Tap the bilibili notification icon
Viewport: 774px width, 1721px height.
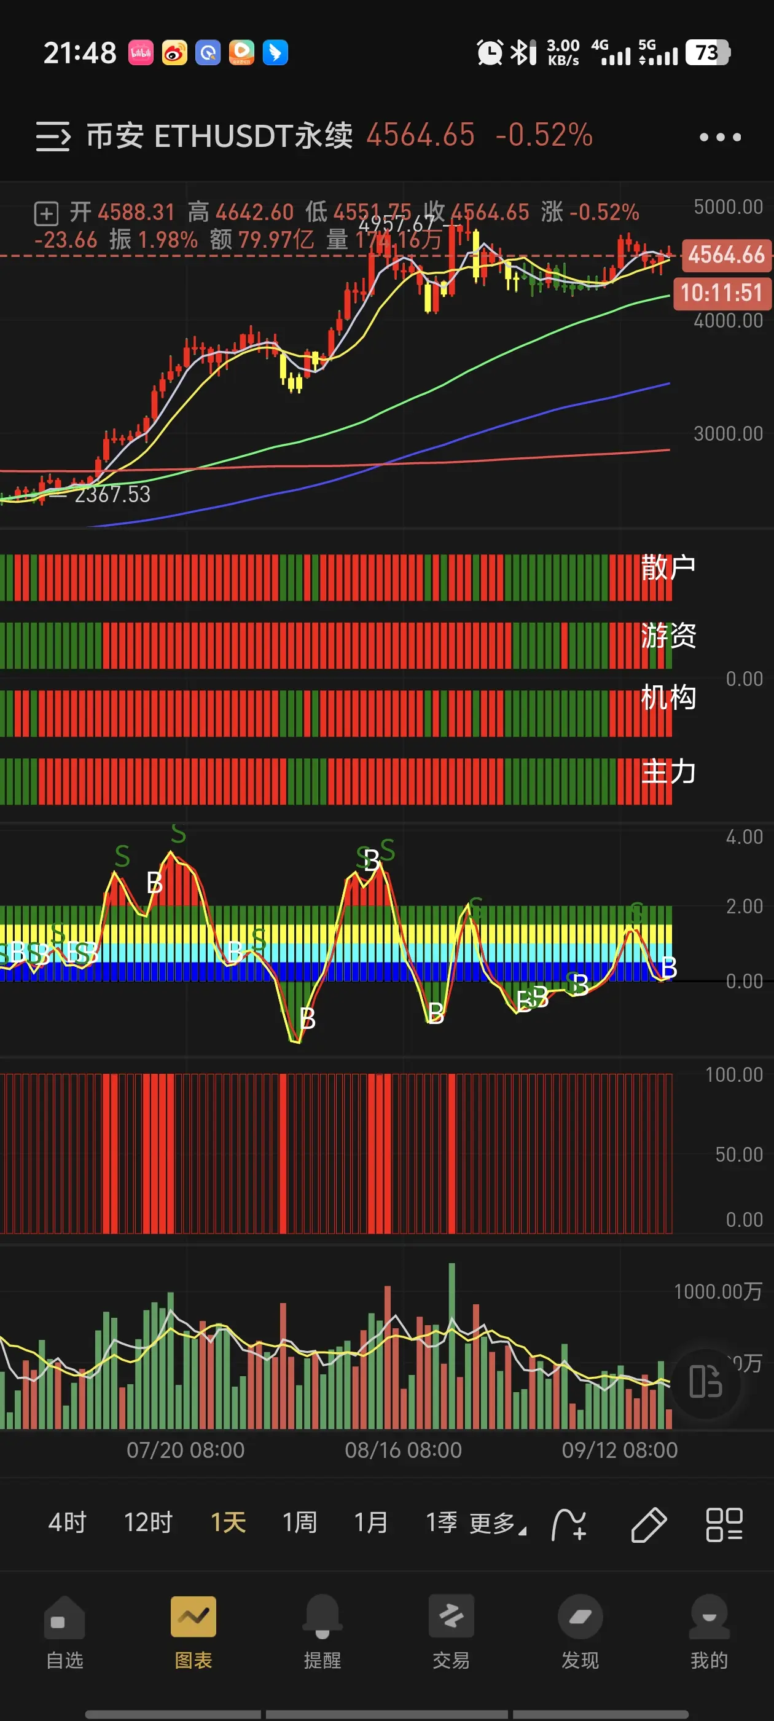[141, 52]
